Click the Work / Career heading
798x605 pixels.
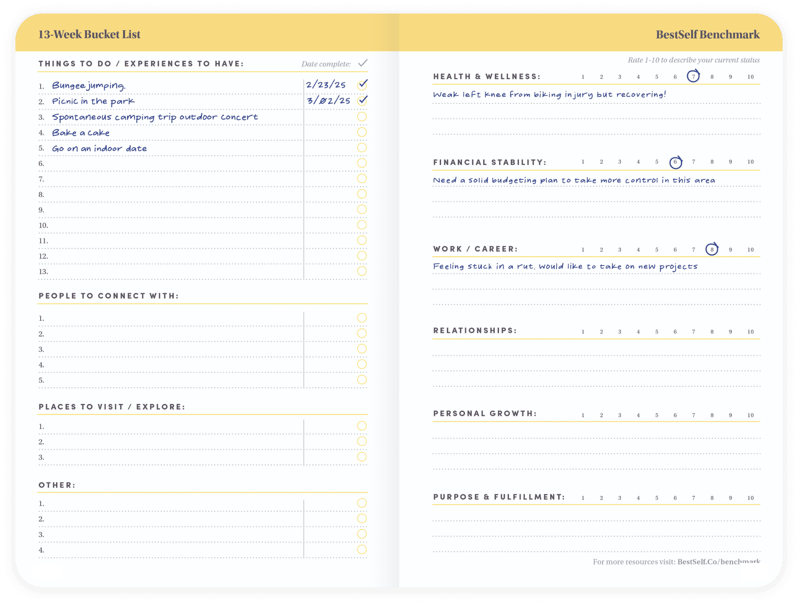(475, 249)
